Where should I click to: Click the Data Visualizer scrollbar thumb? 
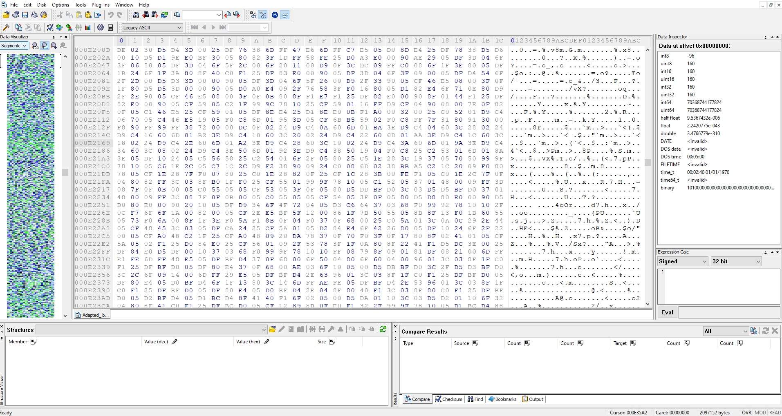[65, 172]
